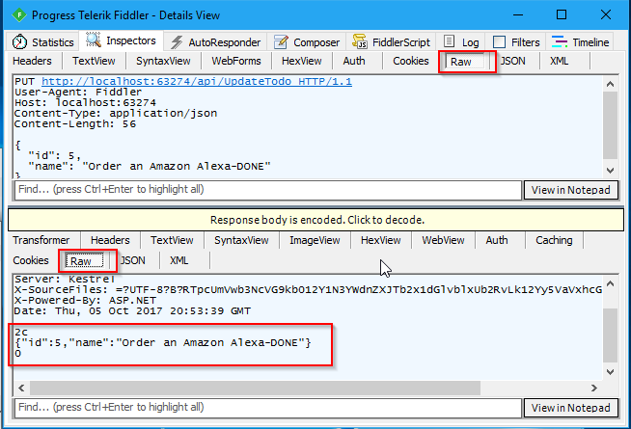Click the 'Content-Length: 56' header line
This screenshot has width=631, height=429.
pyautogui.click(x=75, y=124)
